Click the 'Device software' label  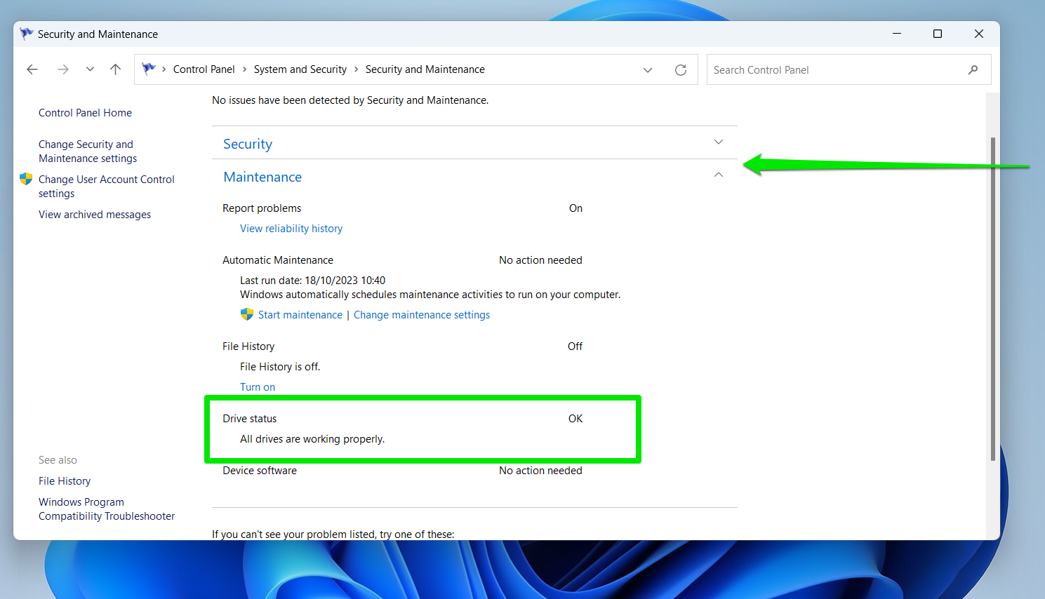tap(260, 471)
